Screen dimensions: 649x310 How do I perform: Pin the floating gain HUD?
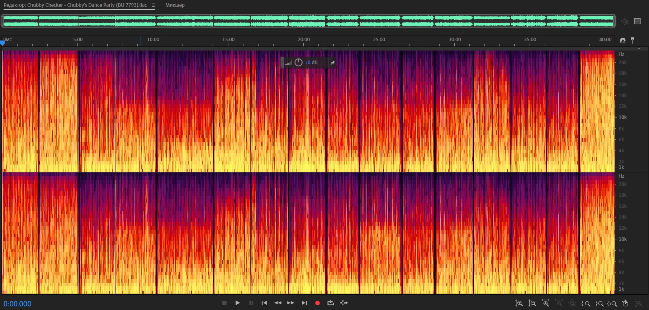click(332, 63)
